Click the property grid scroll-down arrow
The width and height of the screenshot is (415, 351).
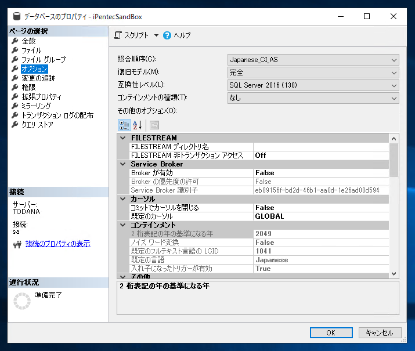394,274
